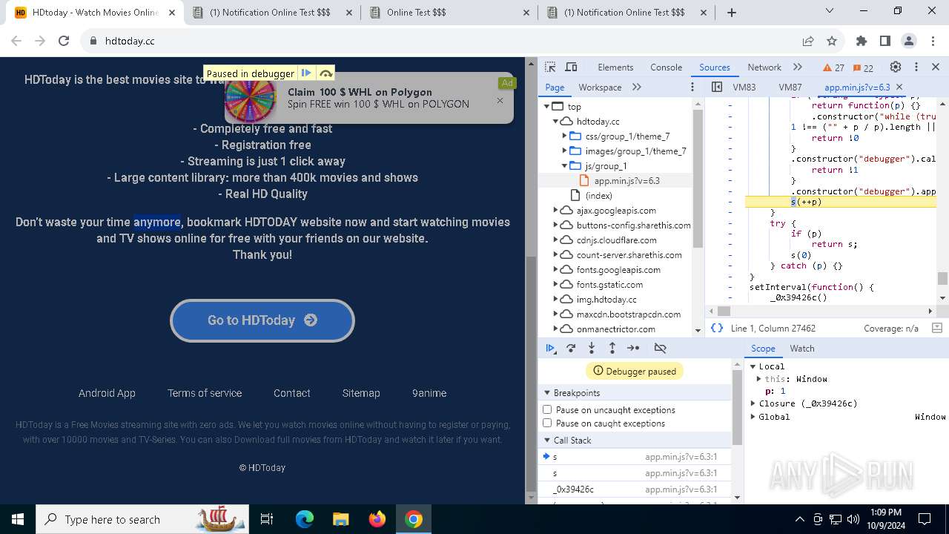Close the app.min.js file tab
This screenshot has height=534, width=949.
coord(899,87)
